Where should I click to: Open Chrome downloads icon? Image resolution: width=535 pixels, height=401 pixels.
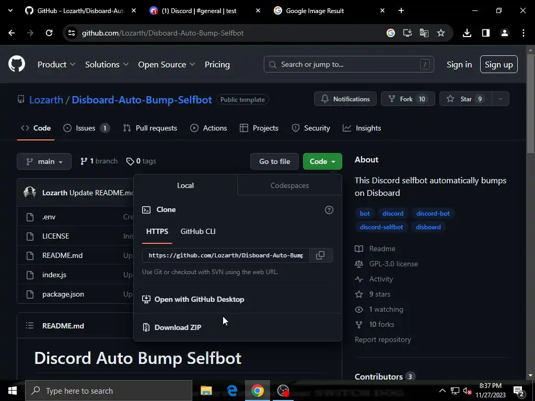pyautogui.click(x=467, y=33)
